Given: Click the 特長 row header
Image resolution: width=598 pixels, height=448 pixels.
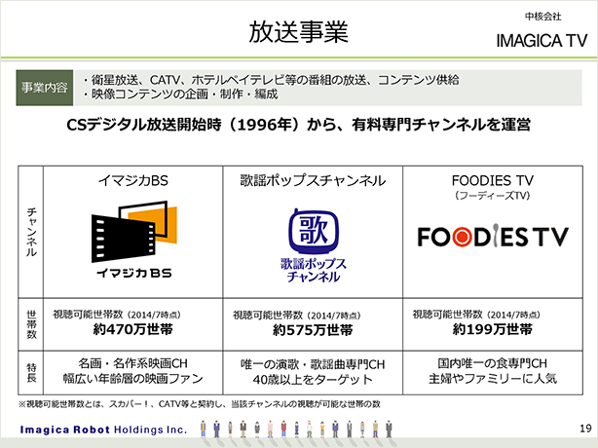Looking at the screenshot, I should coord(31,373).
